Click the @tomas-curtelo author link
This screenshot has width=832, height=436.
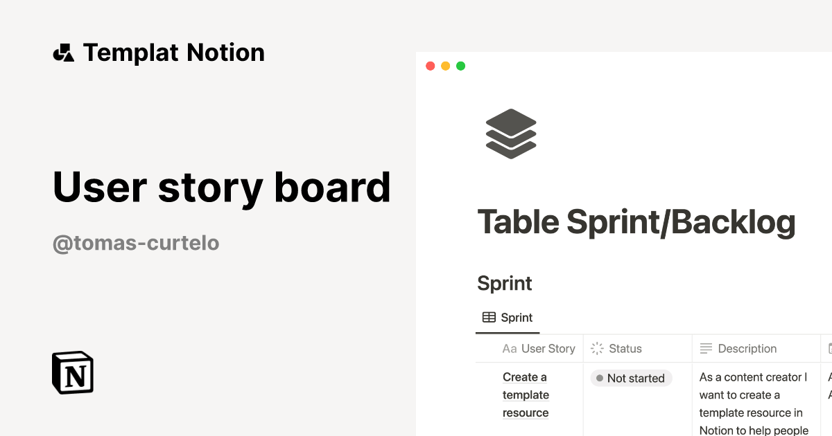[136, 243]
